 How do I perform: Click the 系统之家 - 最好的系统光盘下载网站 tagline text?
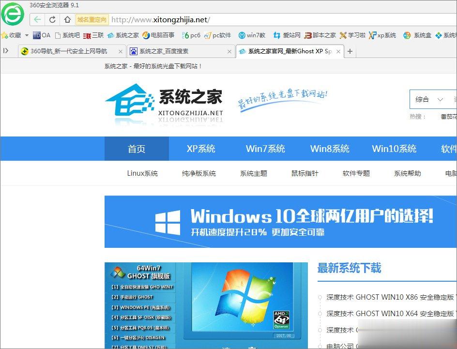(x=153, y=66)
